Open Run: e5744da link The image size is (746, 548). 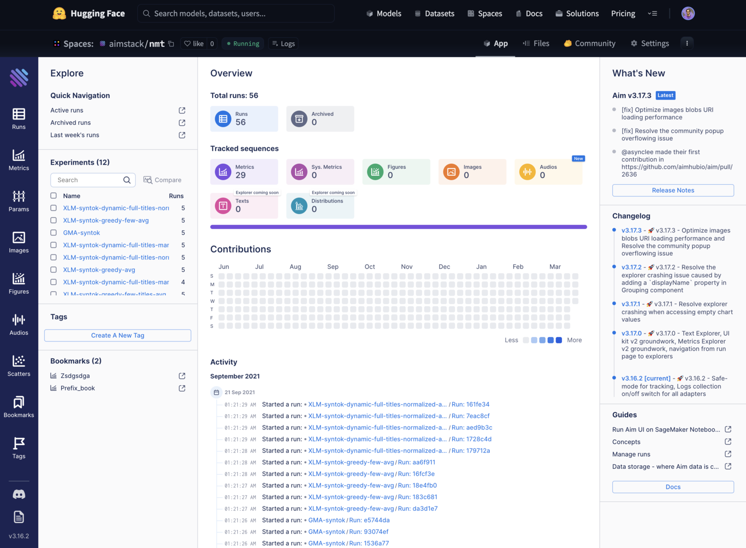pos(370,520)
